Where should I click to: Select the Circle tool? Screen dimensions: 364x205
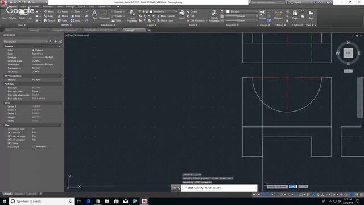coord(22,15)
